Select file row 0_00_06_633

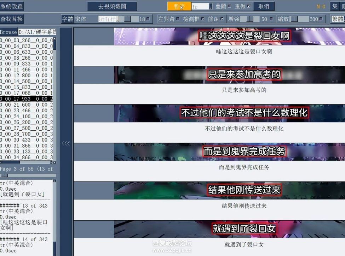pos(27,52)
